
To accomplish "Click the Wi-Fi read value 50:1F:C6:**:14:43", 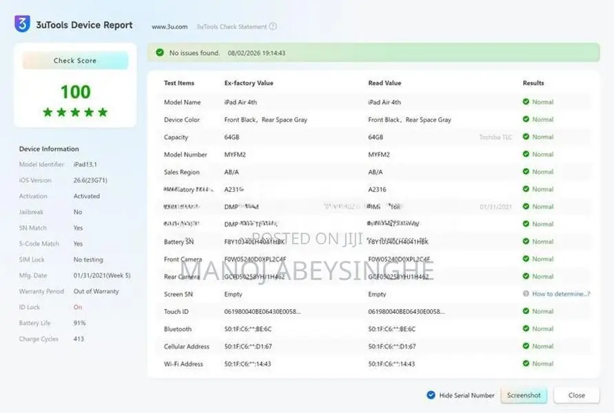I will click(391, 363).
